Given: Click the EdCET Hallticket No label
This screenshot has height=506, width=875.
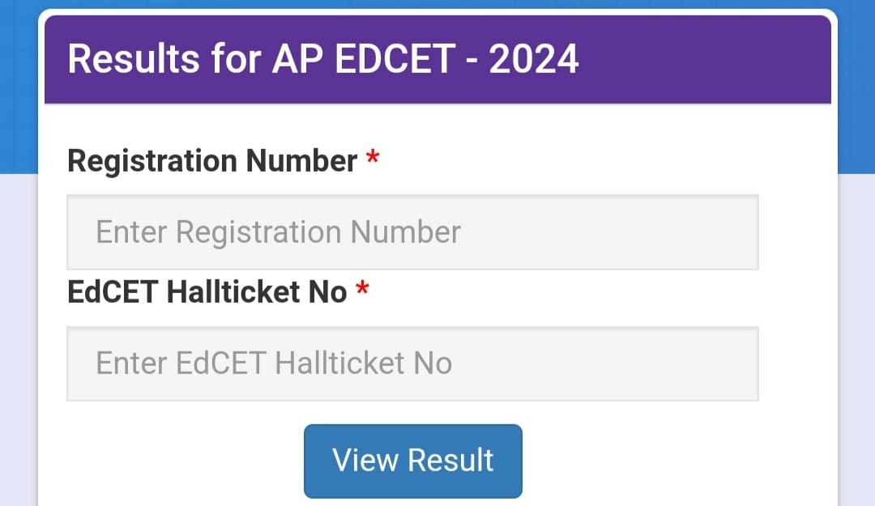Looking at the screenshot, I should [x=207, y=292].
